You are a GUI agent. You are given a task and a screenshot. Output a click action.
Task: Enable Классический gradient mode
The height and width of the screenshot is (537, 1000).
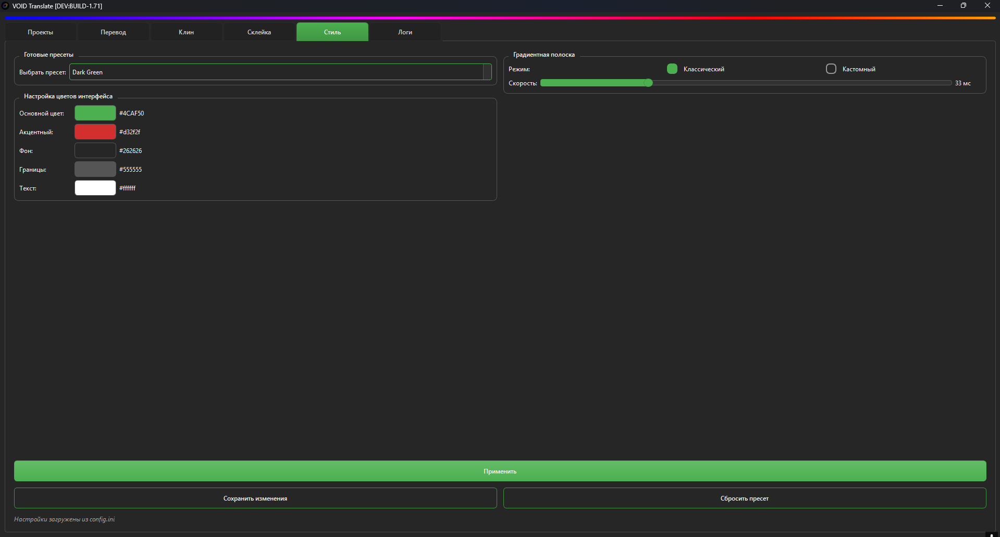(672, 69)
